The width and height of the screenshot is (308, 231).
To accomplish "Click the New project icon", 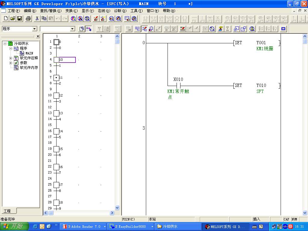I will coord(6,19).
